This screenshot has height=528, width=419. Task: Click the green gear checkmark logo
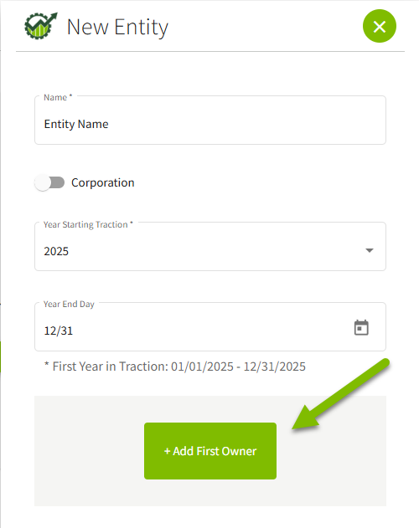pos(40,26)
